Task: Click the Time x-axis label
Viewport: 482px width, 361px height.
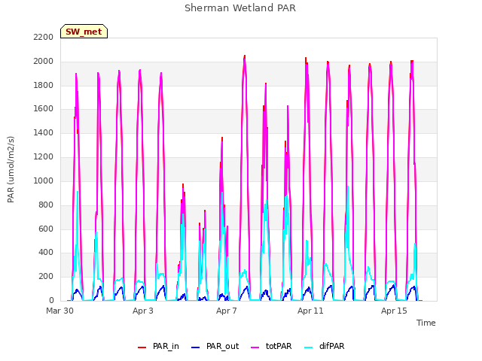Action: [x=426, y=323]
